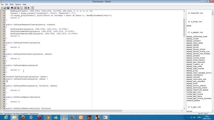Select HTTP in the function list
Screen dimensions: 214x120
pyautogui.click(x=189, y=26)
